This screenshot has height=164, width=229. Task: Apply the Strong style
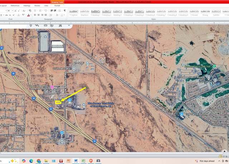point(205,13)
